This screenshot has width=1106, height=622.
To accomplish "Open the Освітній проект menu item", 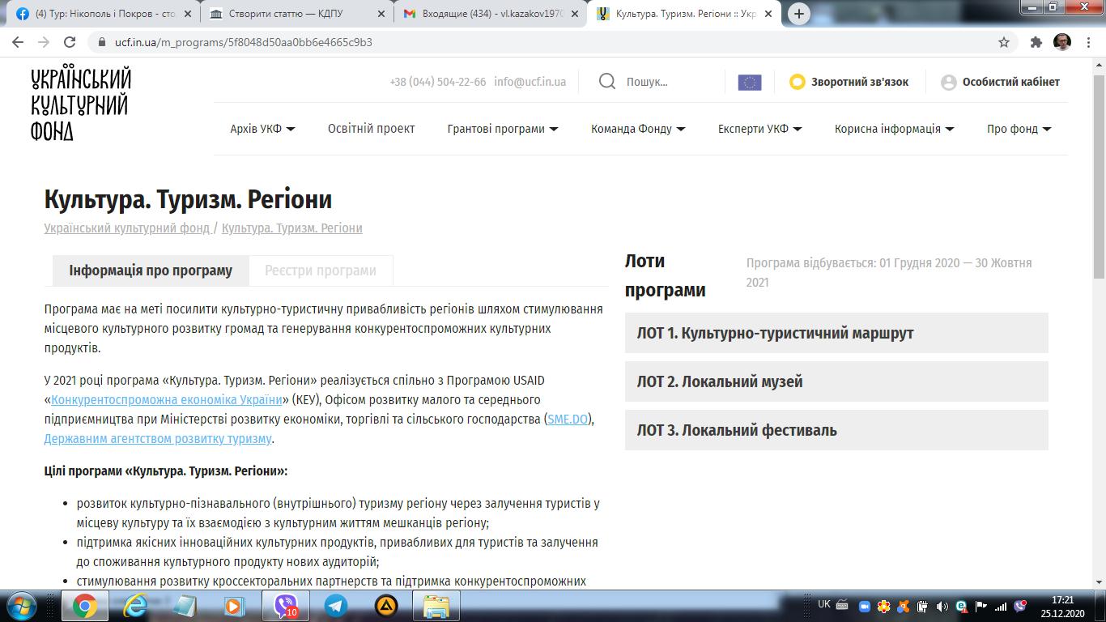I will (371, 129).
